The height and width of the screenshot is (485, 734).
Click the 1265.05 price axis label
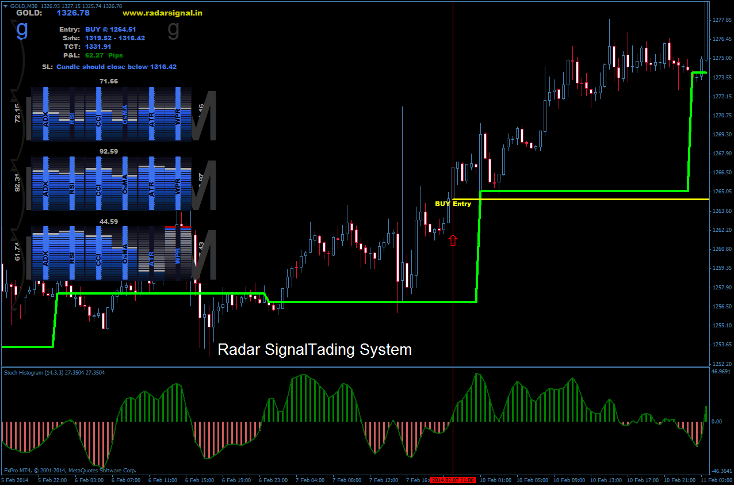coord(721,192)
